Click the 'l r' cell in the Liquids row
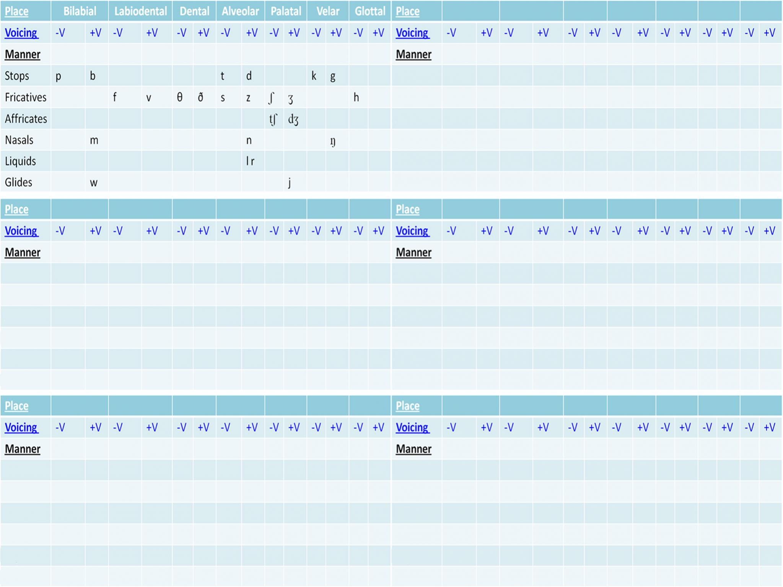This screenshot has height=587, width=783. tap(253, 161)
